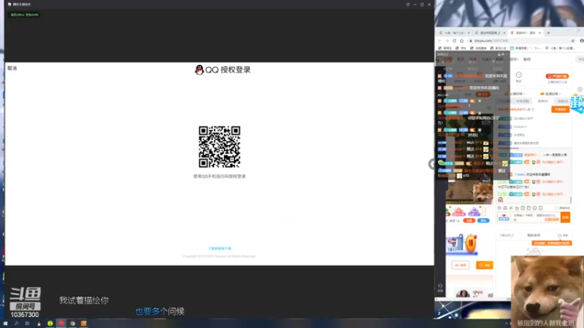Image resolution: width=584 pixels, height=328 pixels.
Task: Click the chat list vertical scrollbar
Action: 571,200
